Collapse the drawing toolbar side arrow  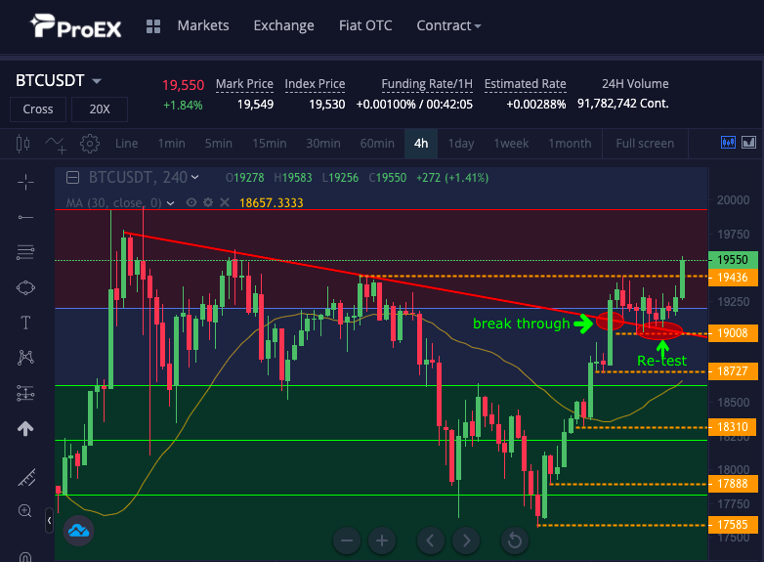[x=49, y=521]
